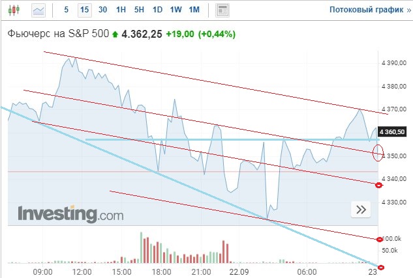Click the double-arrow scroll forward button

tap(361, 210)
